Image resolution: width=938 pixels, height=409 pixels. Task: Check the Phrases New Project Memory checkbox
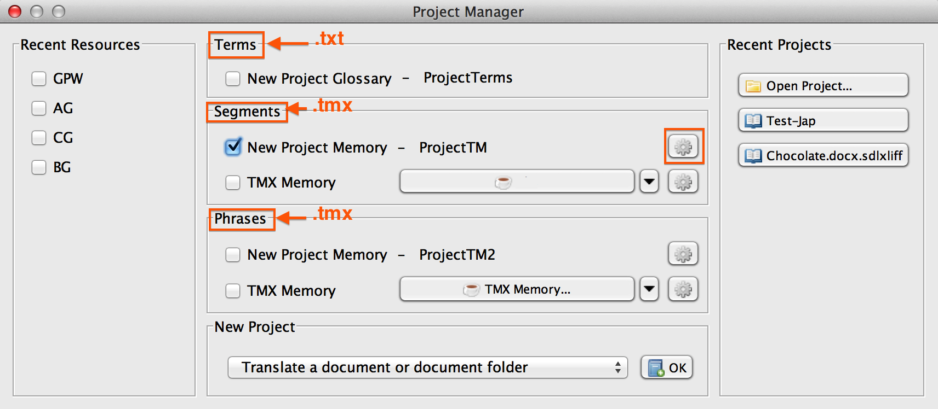pos(233,255)
